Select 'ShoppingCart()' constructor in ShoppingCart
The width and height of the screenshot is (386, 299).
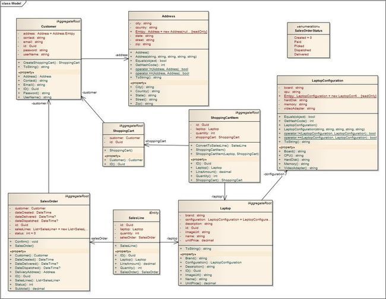pos(121,150)
